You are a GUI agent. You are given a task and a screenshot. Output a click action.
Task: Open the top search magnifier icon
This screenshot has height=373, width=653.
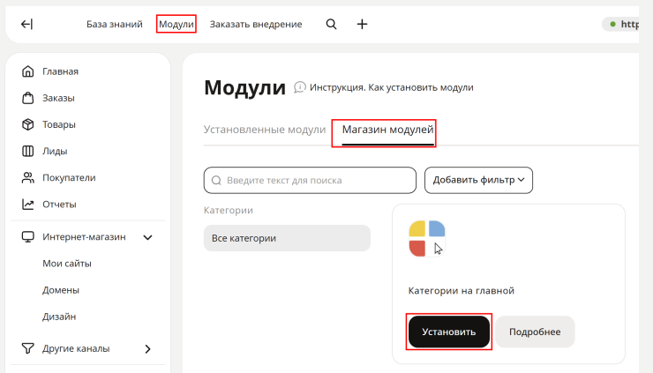coord(331,24)
